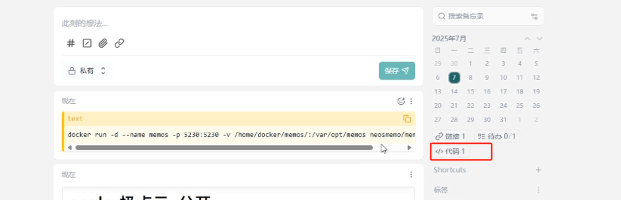621x200 pixels.
Task: Go to next month in calendar
Action: pos(539,39)
